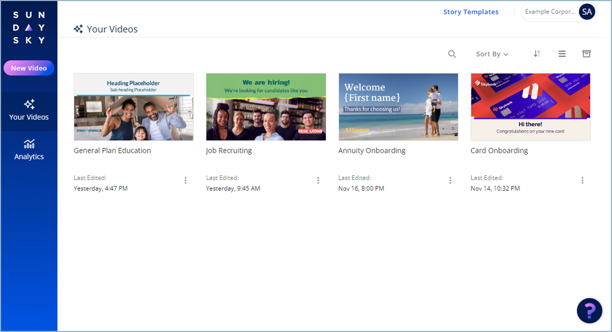Select the Your Videos sparkle icon in sidebar
The height and width of the screenshot is (332, 612).
tap(29, 104)
